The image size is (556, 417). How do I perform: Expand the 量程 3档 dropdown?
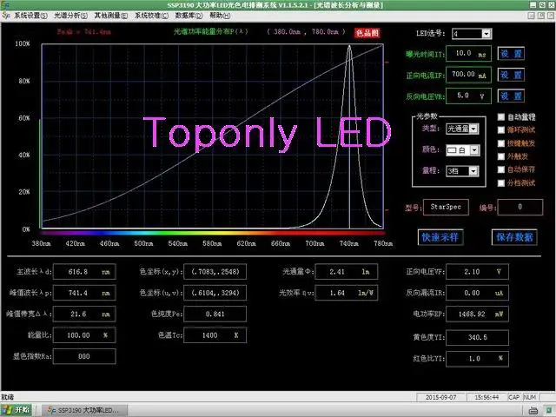coord(473,171)
